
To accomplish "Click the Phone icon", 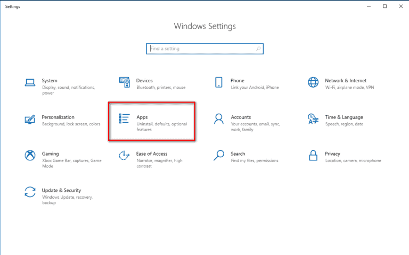I will (218, 82).
